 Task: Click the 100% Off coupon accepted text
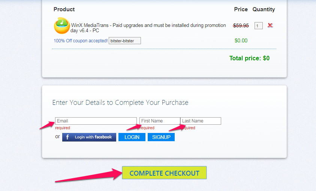(81, 41)
